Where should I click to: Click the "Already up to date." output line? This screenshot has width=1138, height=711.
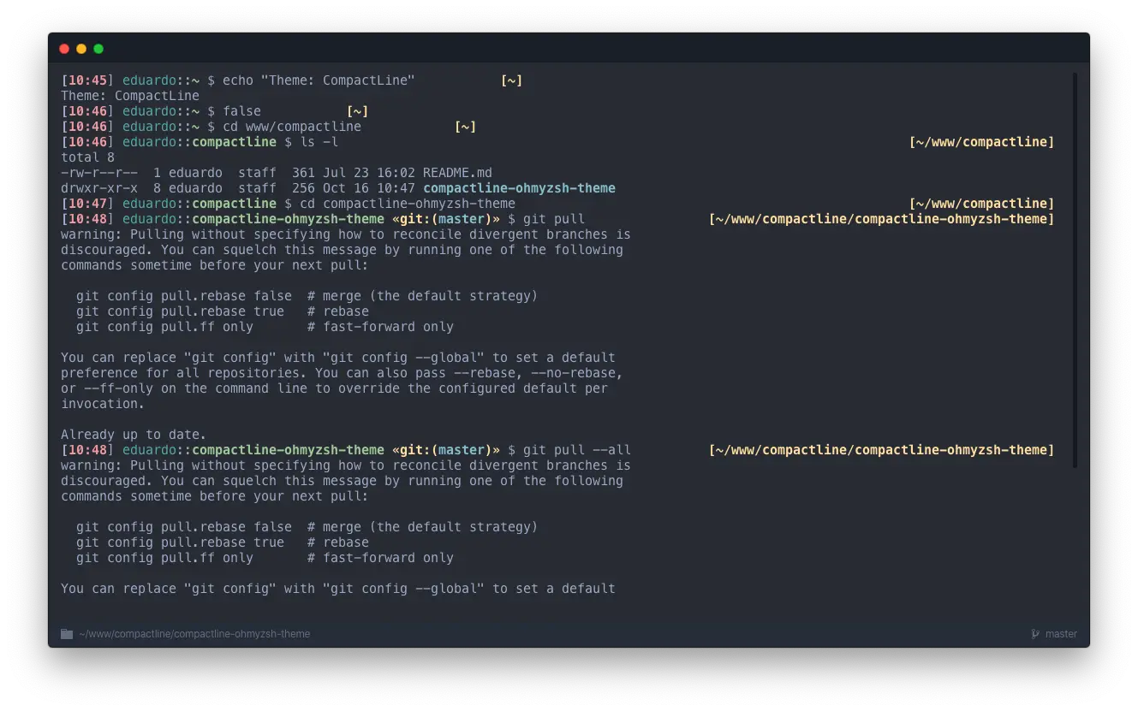(x=134, y=435)
